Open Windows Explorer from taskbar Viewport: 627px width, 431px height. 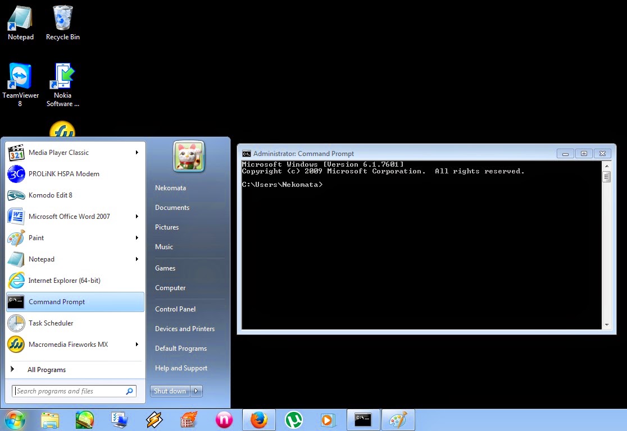(x=50, y=420)
